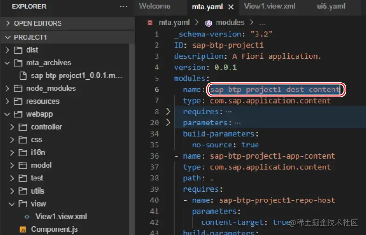Collapse the mta_archives folder chevron
Viewport: 366px width, 235px height.
[7, 62]
